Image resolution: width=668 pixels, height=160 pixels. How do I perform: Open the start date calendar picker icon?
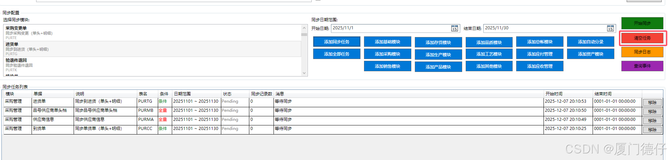tap(454, 28)
